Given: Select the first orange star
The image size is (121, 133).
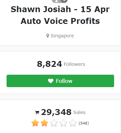Looking at the screenshot, I should [35, 123].
